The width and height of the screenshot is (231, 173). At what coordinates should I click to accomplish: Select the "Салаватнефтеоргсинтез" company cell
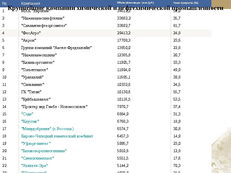[44, 26]
